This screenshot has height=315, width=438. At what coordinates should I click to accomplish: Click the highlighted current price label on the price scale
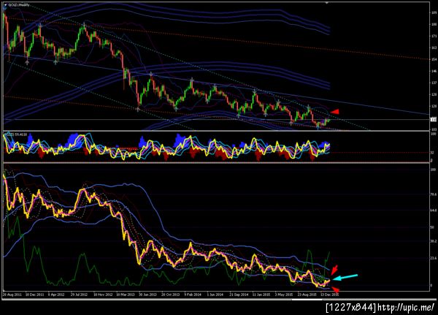tap(434, 119)
